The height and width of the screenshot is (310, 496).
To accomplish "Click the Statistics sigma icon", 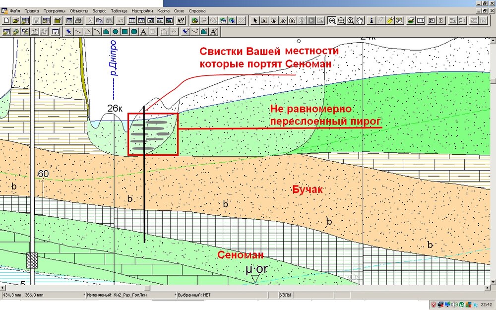I will coord(441,21).
